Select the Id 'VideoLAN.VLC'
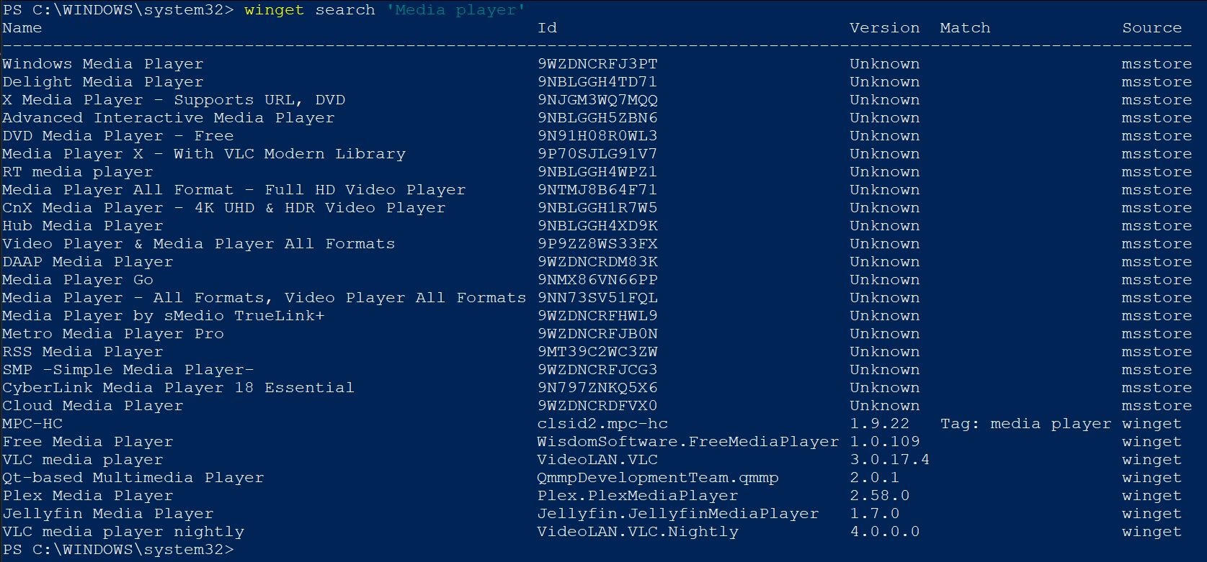 (x=597, y=460)
